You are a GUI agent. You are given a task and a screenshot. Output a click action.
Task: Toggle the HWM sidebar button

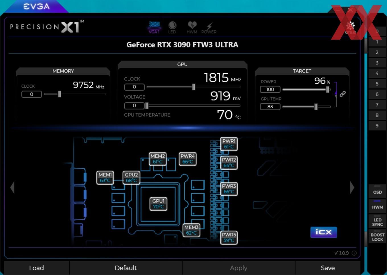(377, 206)
